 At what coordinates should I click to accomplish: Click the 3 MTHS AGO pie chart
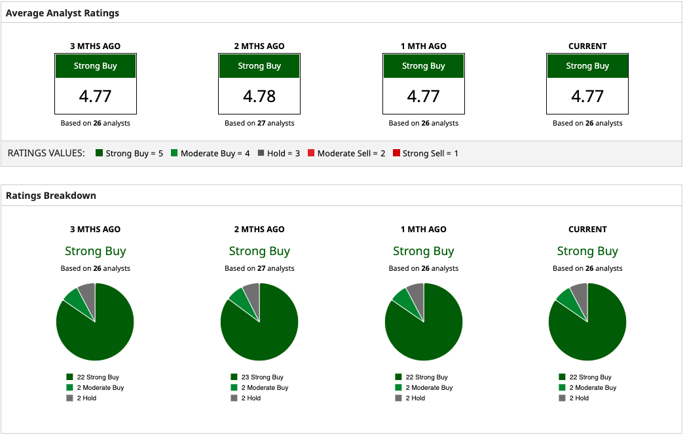point(95,322)
